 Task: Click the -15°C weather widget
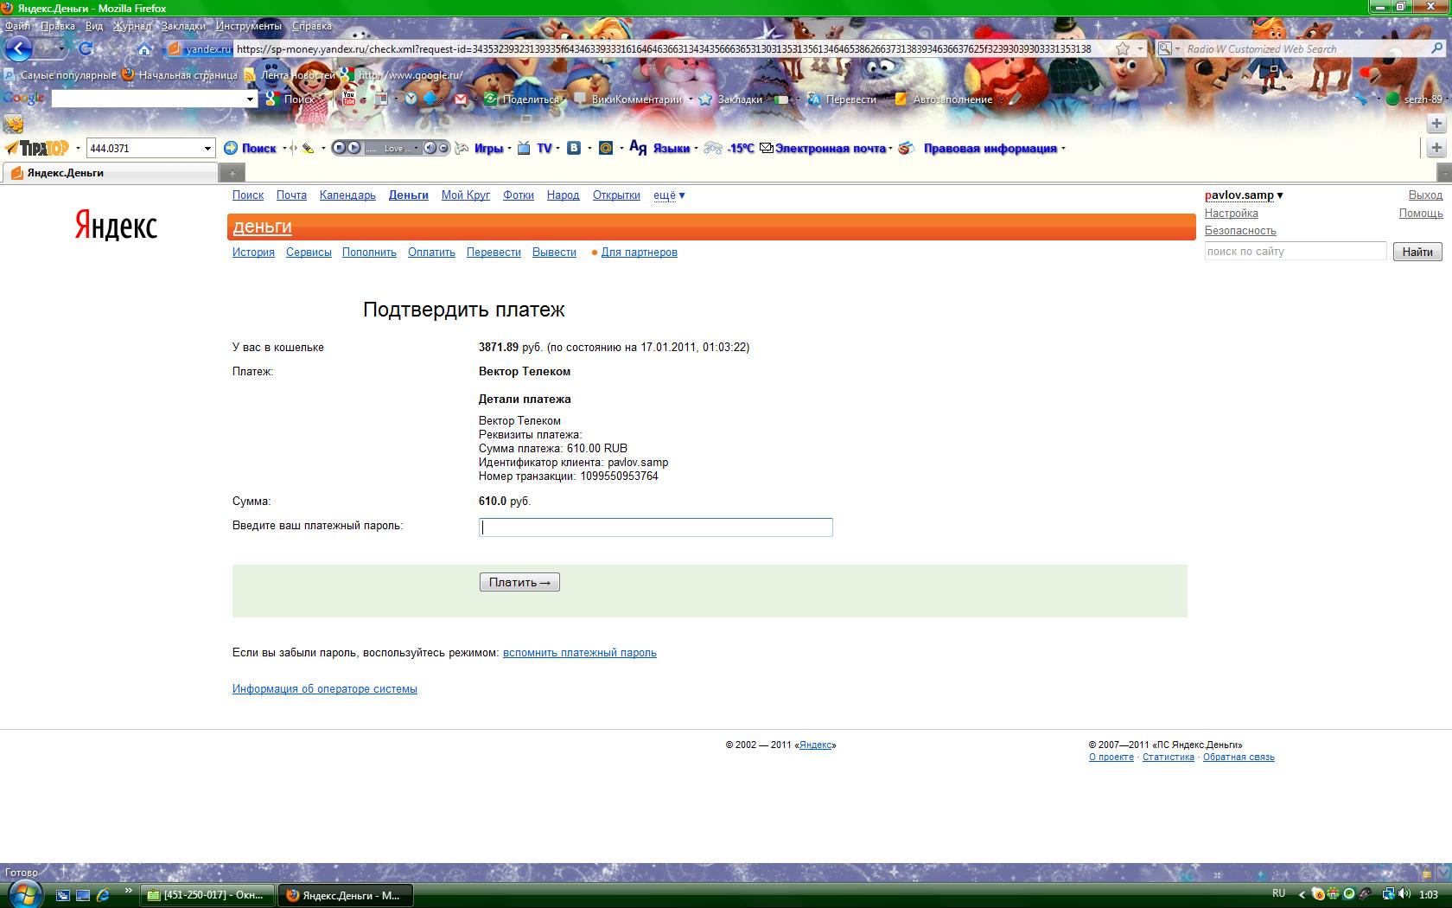(729, 148)
